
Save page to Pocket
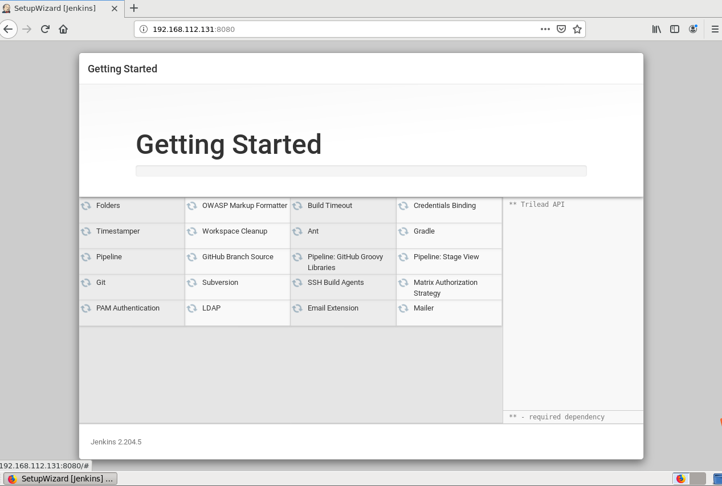[x=561, y=29]
